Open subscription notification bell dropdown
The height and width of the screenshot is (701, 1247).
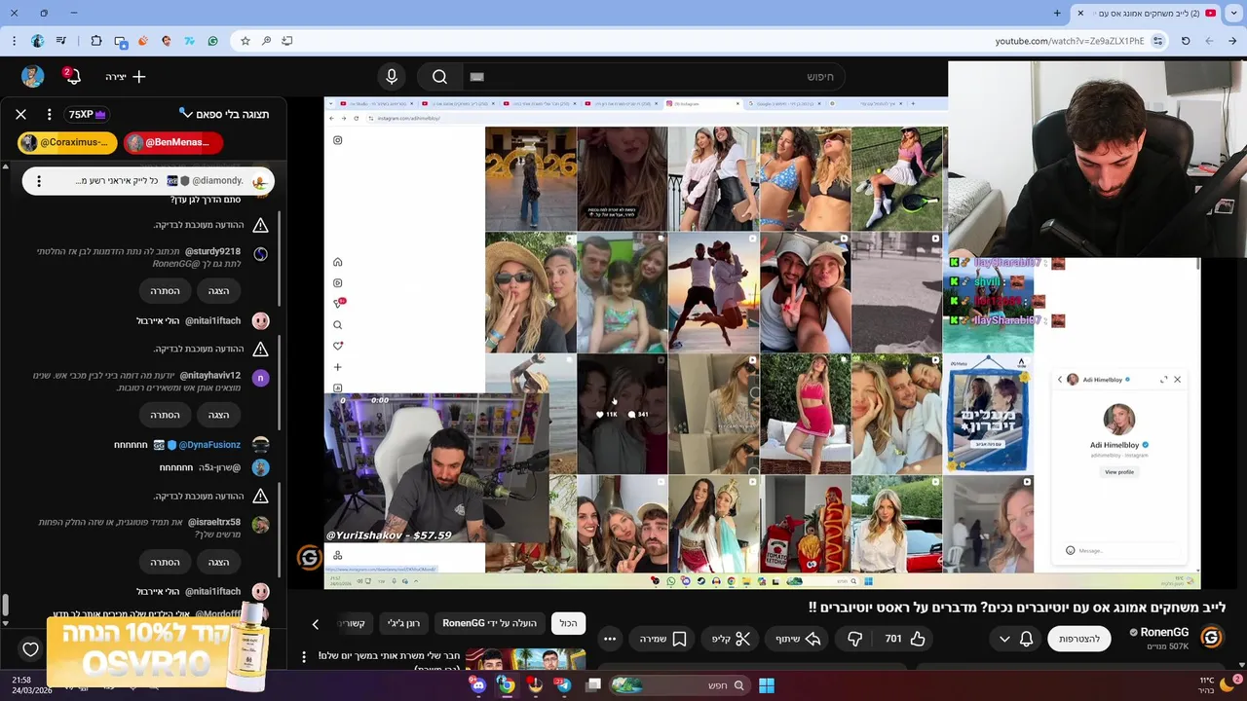point(1015,639)
